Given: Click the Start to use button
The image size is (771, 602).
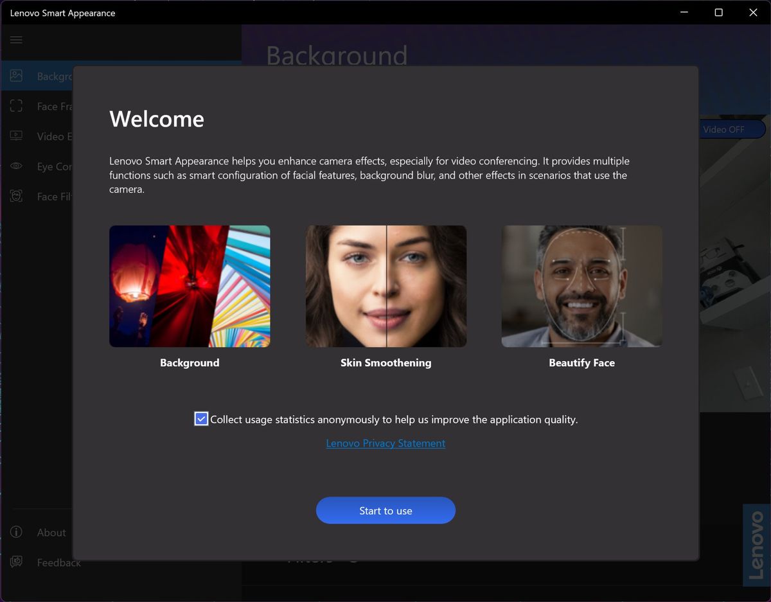Looking at the screenshot, I should [x=385, y=511].
